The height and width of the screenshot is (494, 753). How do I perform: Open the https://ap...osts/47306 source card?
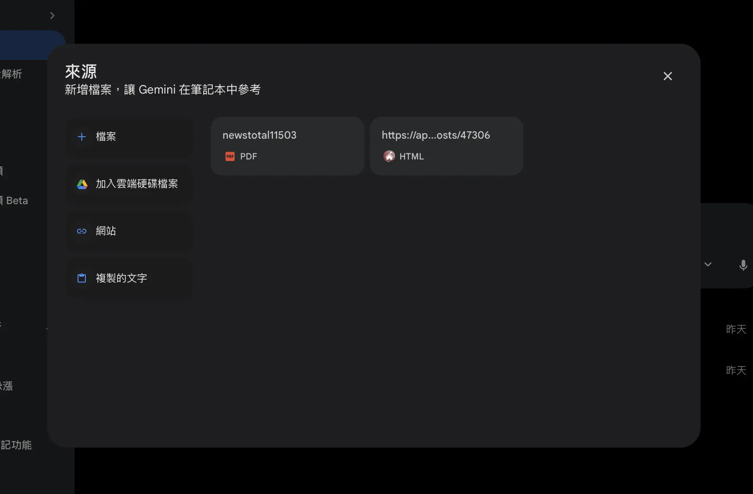(446, 146)
